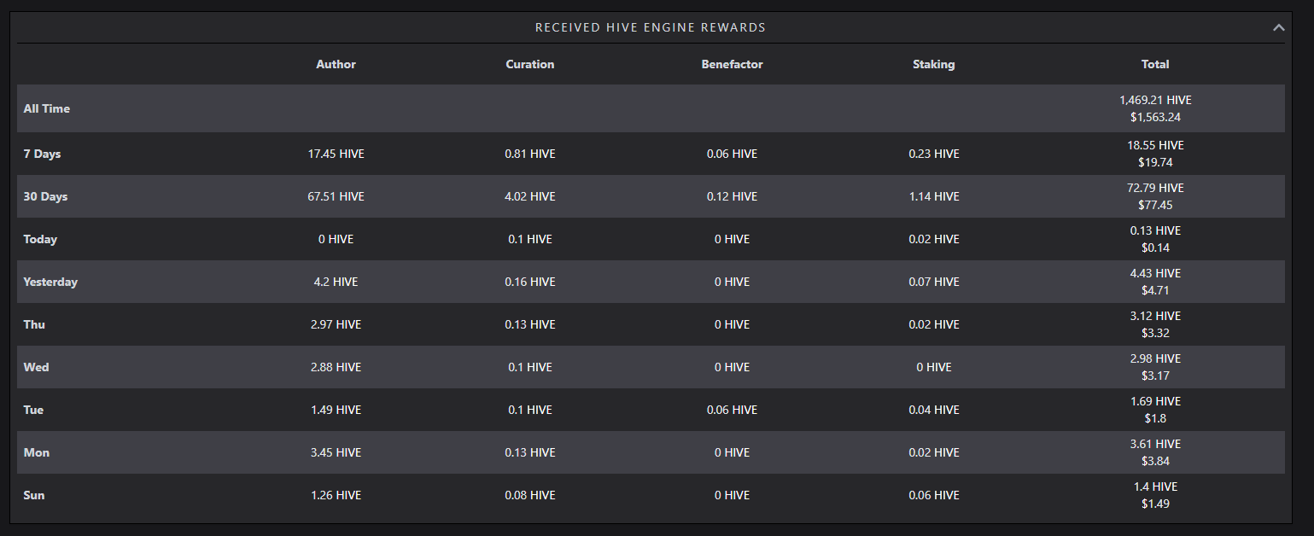Click the 30 Days row label
Viewport: 1314px width, 536px height.
[45, 196]
